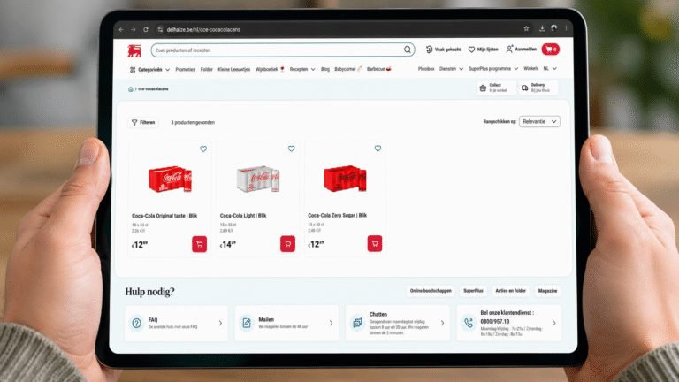The height and width of the screenshot is (382, 679).
Task: Open the Wijnboetiek menu item
Action: pos(270,69)
